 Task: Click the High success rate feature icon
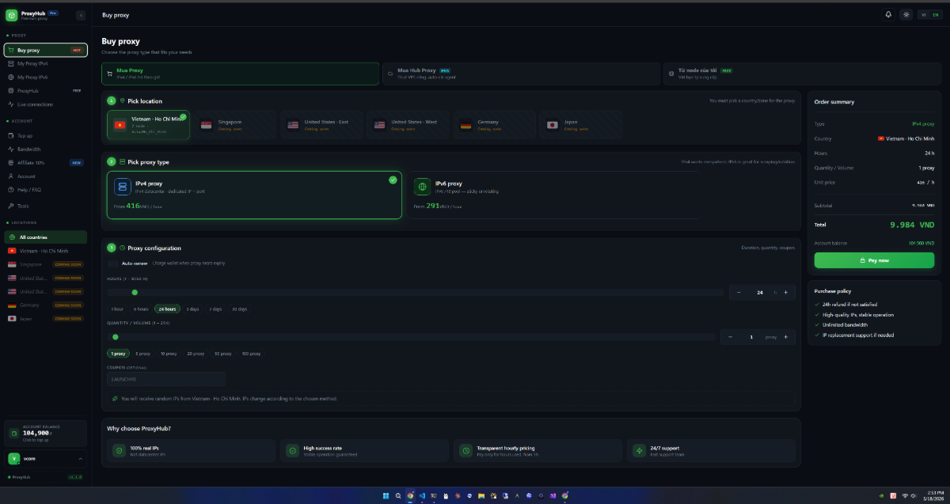292,451
